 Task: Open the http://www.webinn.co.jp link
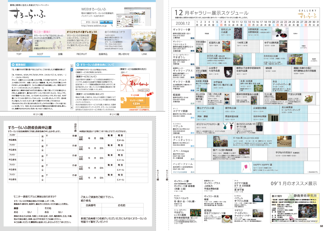click(x=94, y=26)
